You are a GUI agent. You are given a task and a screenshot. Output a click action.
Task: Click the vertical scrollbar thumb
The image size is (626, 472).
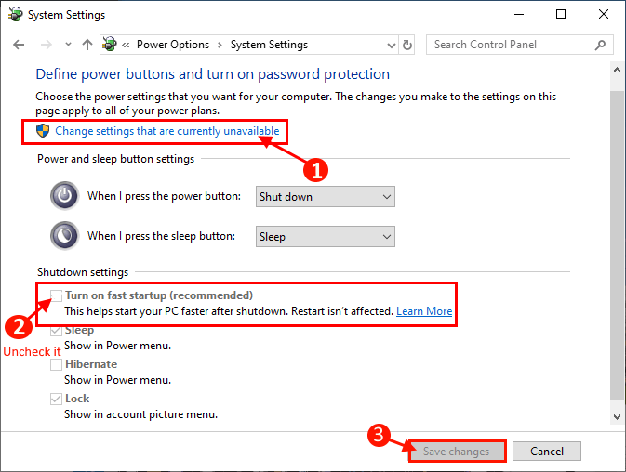pos(617,245)
